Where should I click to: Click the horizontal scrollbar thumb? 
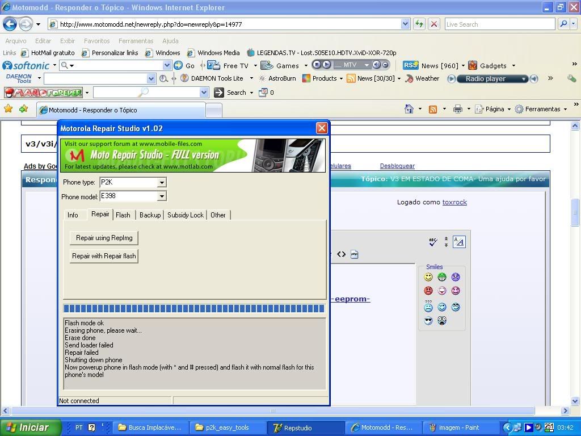coord(273,411)
